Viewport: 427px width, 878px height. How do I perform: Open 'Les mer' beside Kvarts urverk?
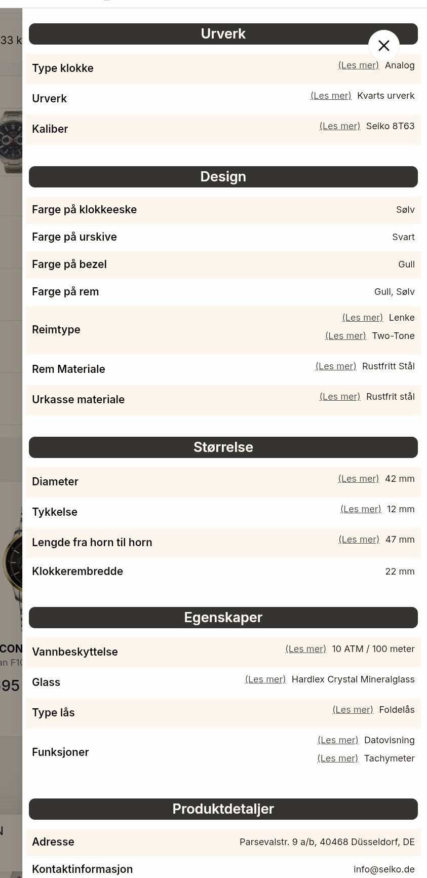(x=330, y=96)
